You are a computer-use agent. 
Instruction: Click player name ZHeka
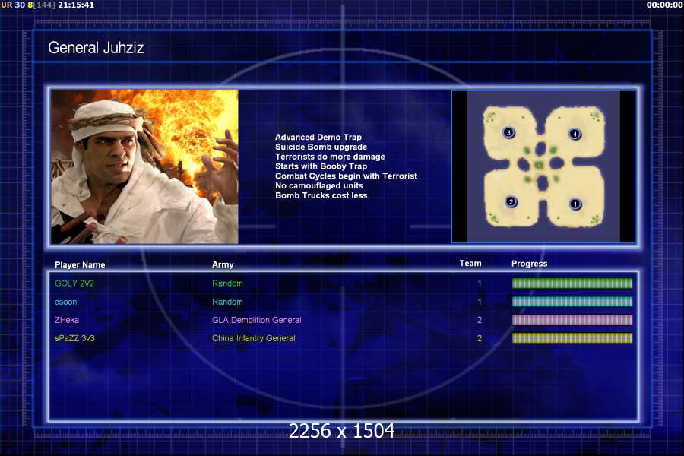coord(67,320)
